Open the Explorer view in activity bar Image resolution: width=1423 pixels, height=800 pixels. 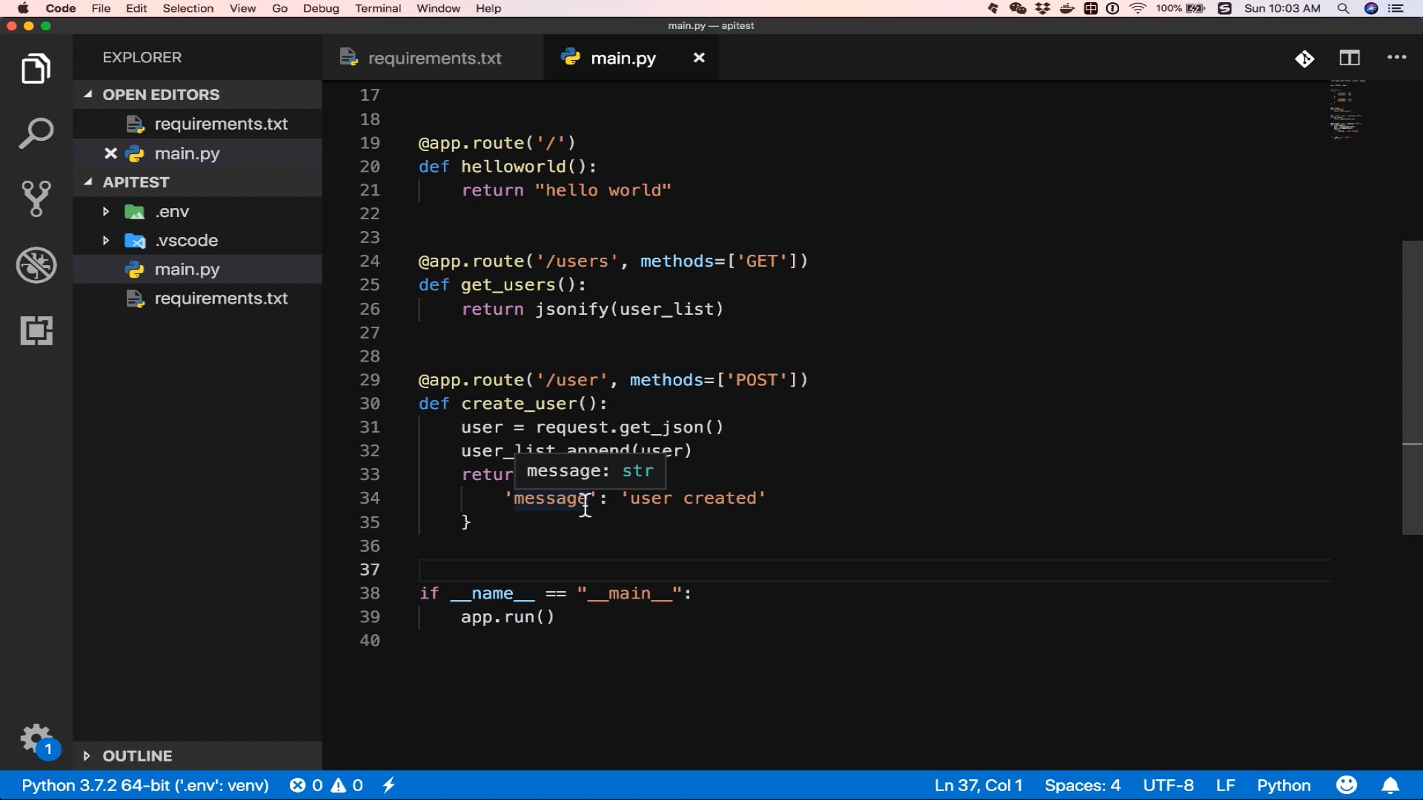click(36, 69)
